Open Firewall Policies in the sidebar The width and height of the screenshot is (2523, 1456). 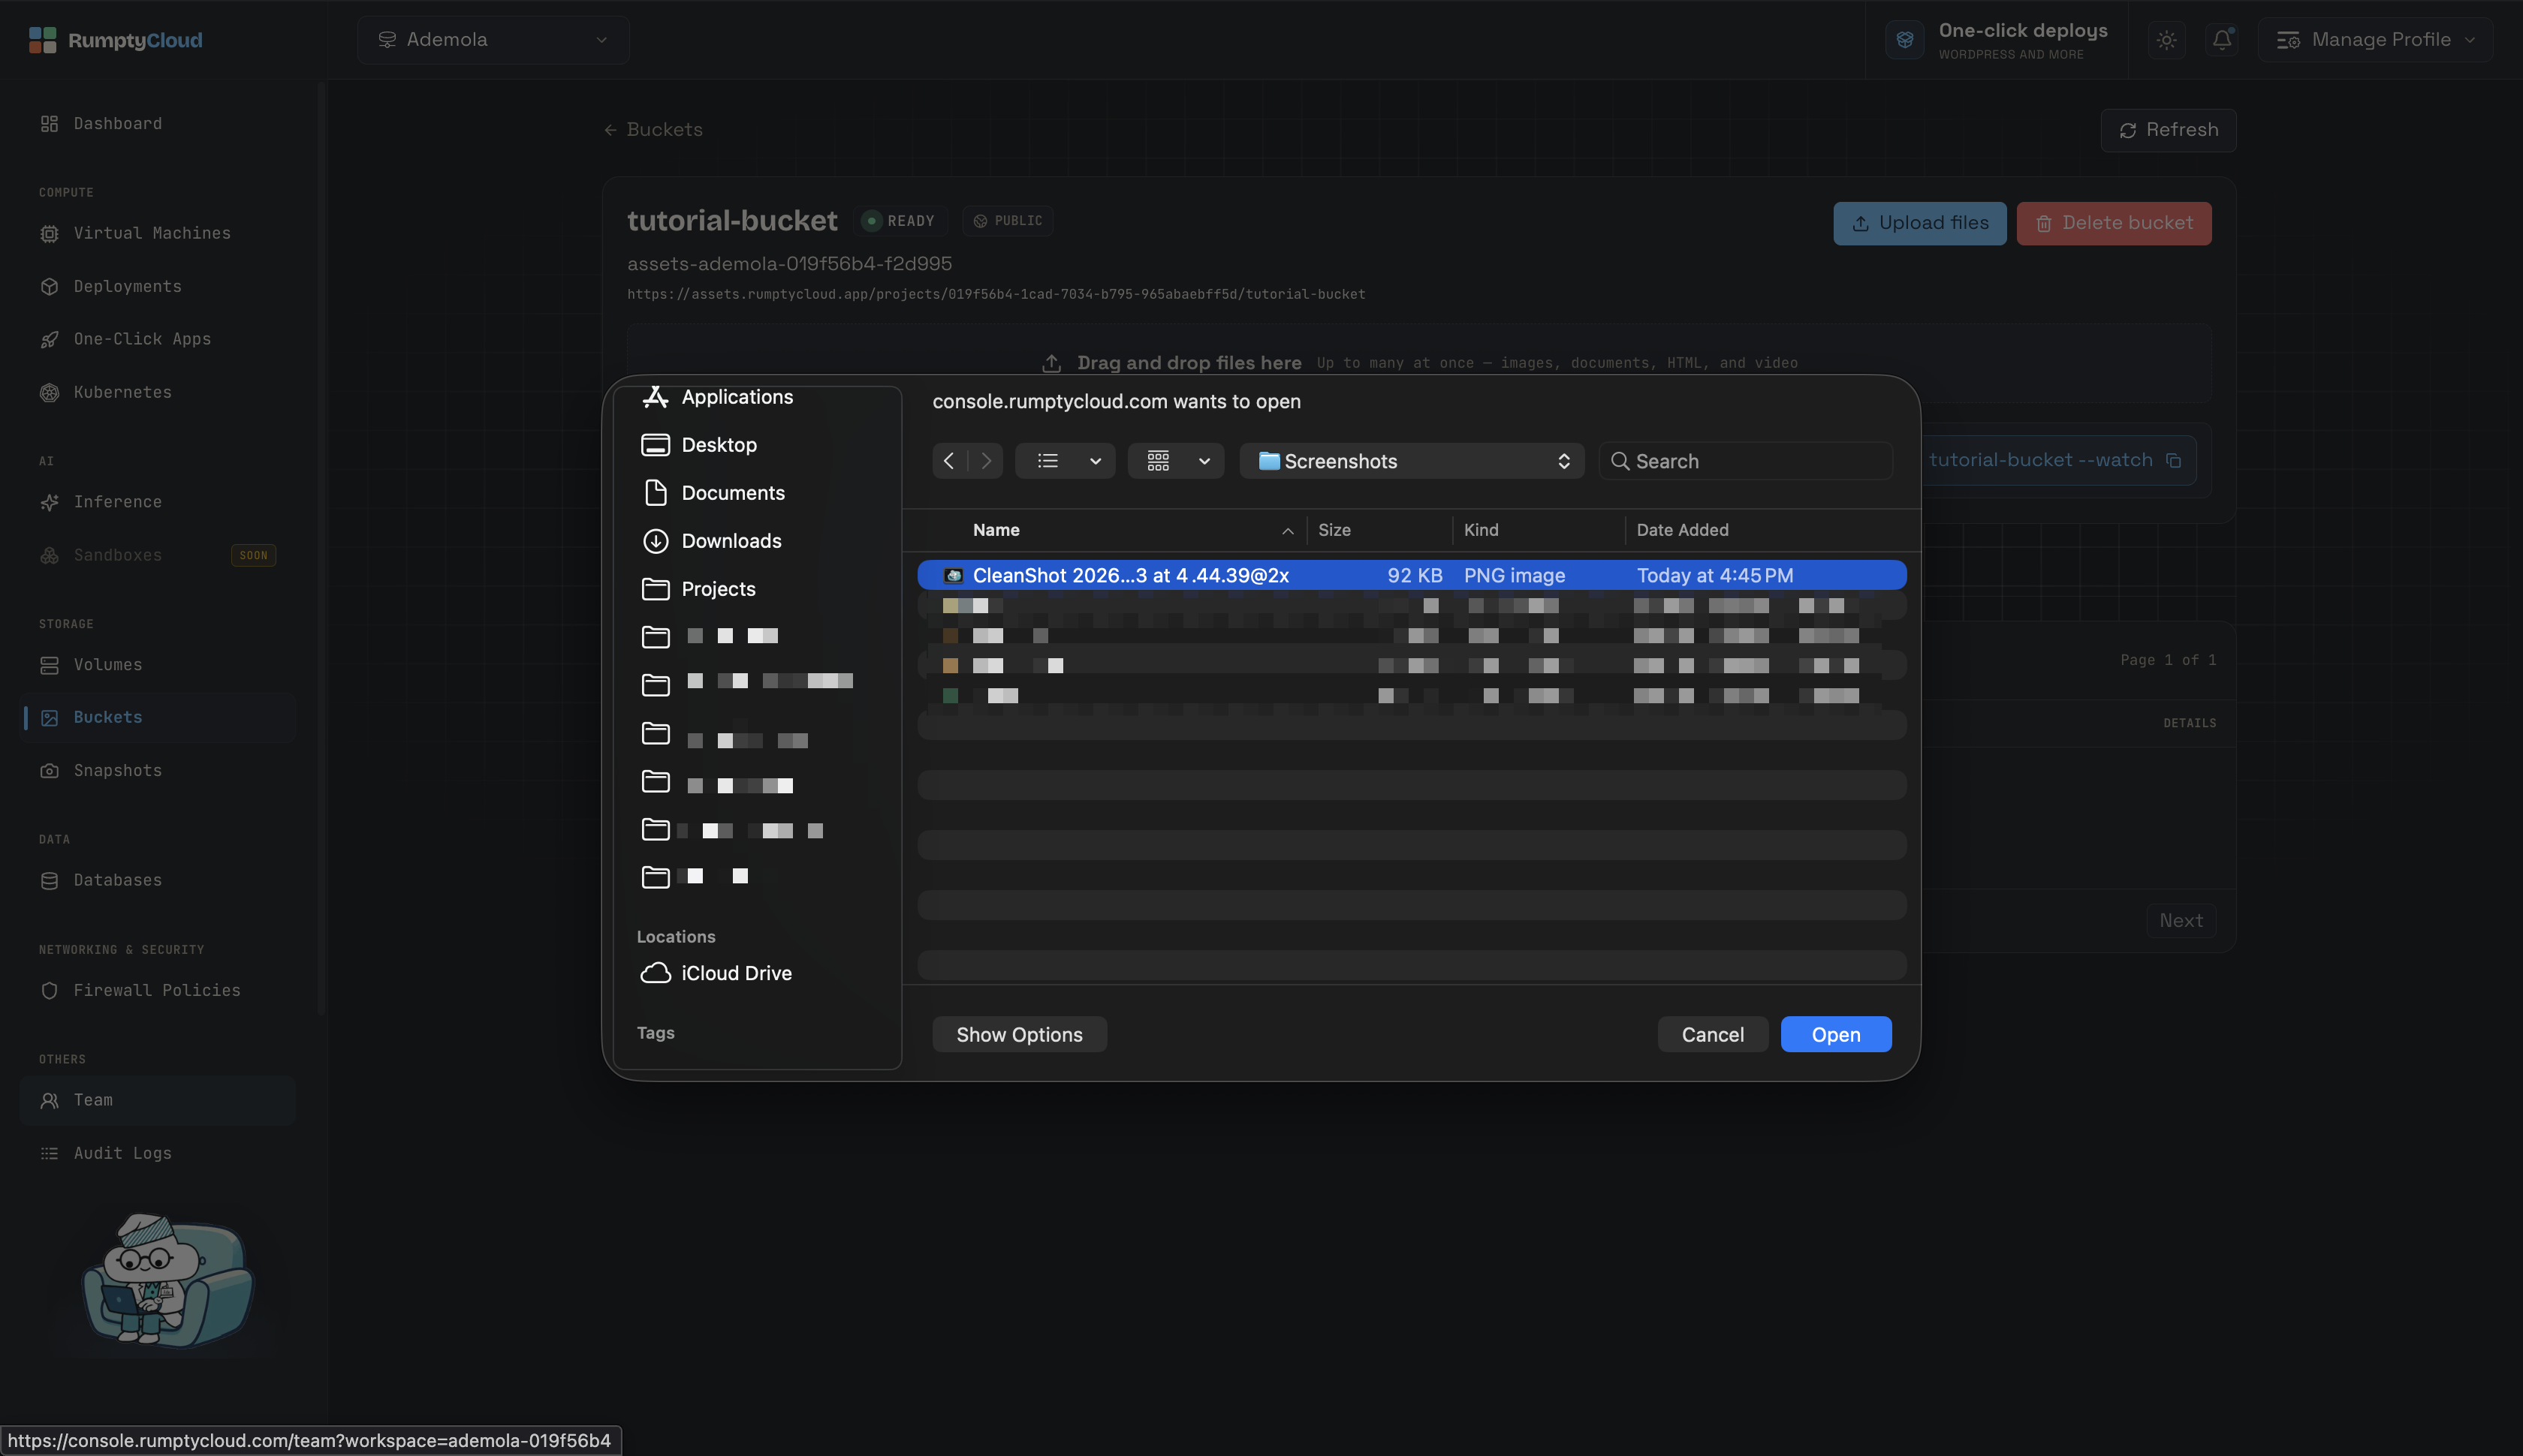coord(157,990)
